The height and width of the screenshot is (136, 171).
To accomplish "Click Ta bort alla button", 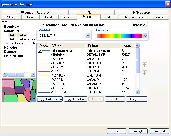I will 115,99.
